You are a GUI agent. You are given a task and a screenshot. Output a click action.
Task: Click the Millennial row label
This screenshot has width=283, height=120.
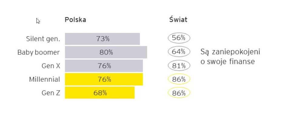coord(45,79)
